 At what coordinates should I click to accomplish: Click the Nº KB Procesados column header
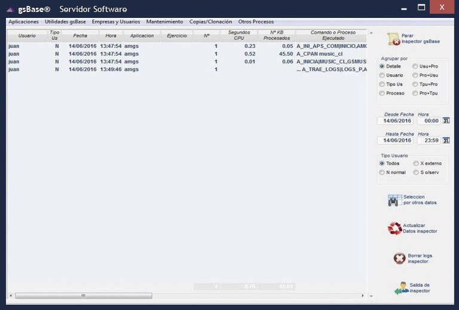(277, 35)
